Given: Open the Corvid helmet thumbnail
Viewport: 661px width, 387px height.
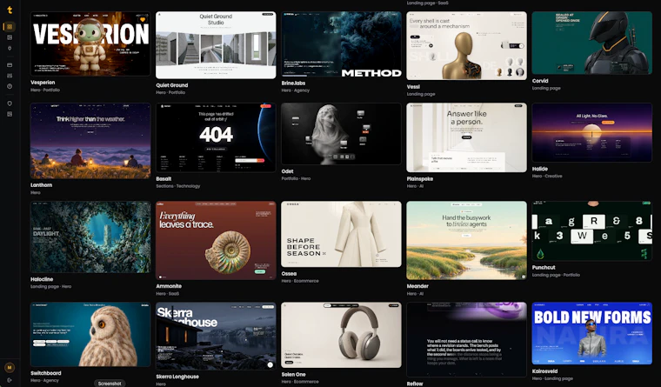Looking at the screenshot, I should 592,43.
